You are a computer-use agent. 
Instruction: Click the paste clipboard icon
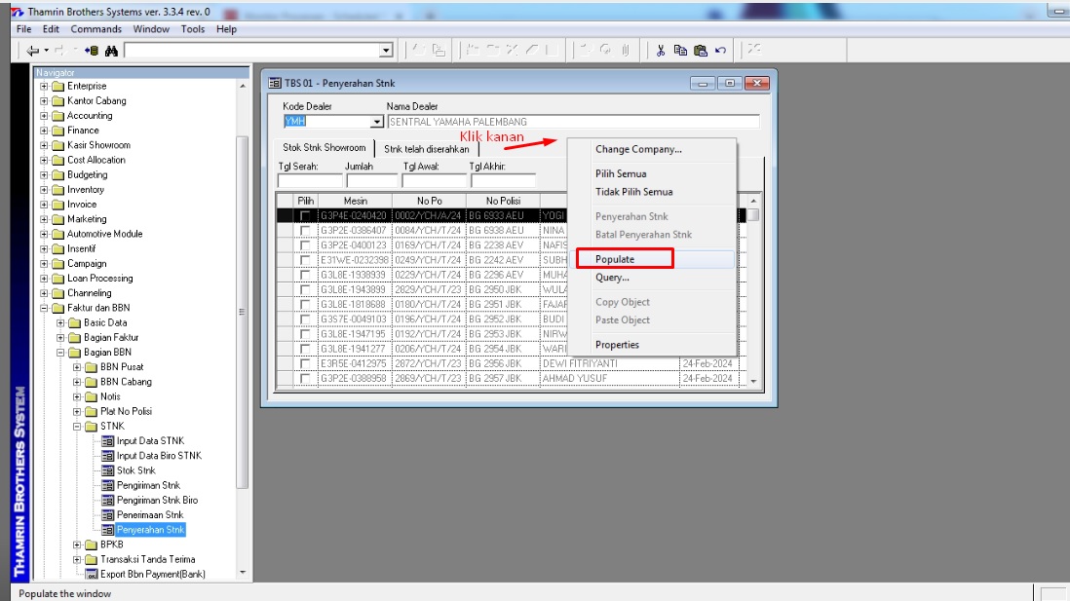click(x=700, y=51)
